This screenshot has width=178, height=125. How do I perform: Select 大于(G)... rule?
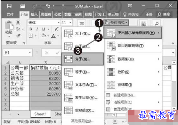pos(83,34)
